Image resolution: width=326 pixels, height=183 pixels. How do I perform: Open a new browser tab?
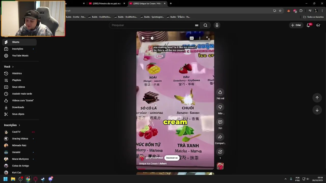[x=171, y=4]
